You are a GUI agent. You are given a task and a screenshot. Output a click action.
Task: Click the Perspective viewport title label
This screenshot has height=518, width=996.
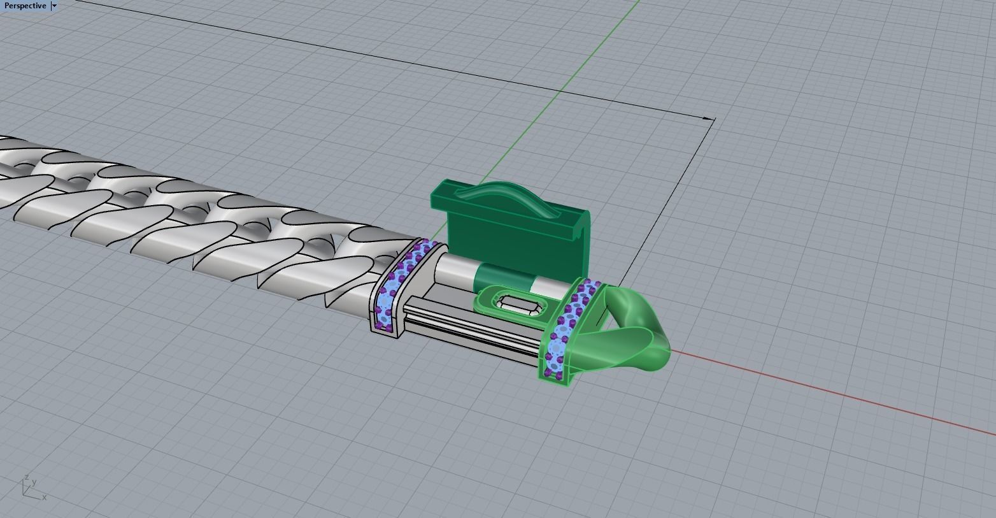(25, 6)
